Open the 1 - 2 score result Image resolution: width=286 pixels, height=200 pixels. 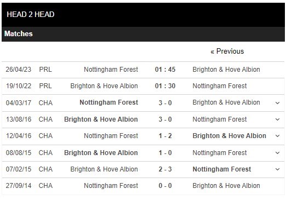pyautogui.click(x=165, y=136)
